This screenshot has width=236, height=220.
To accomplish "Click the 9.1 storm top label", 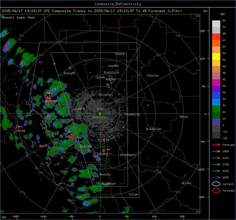I will pos(47,96).
